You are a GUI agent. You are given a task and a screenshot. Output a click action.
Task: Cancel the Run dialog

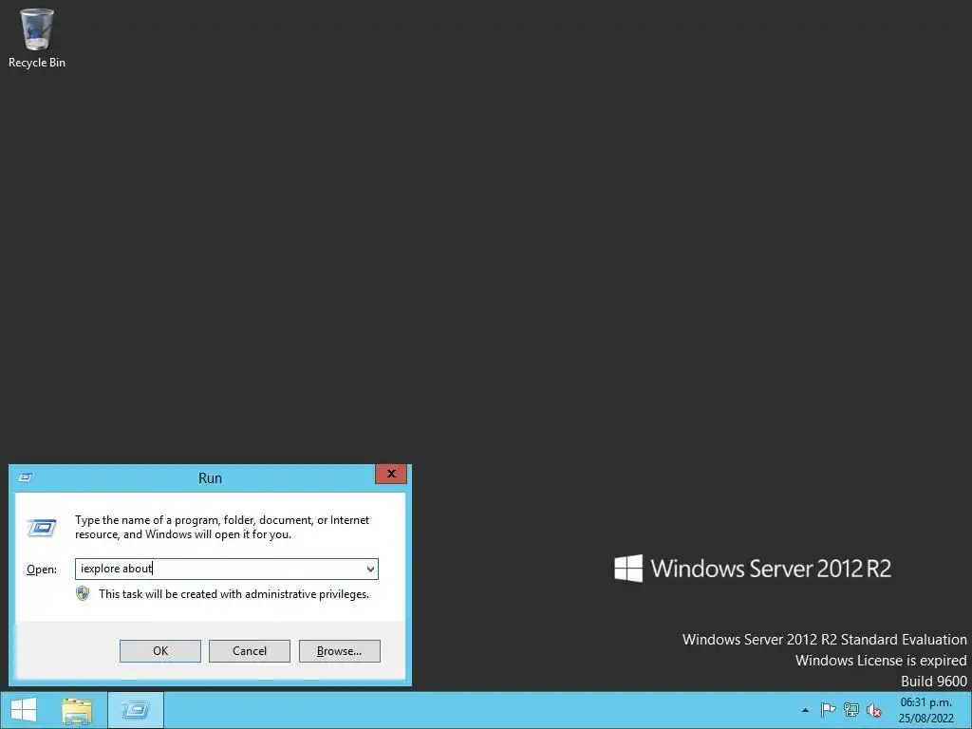250,651
